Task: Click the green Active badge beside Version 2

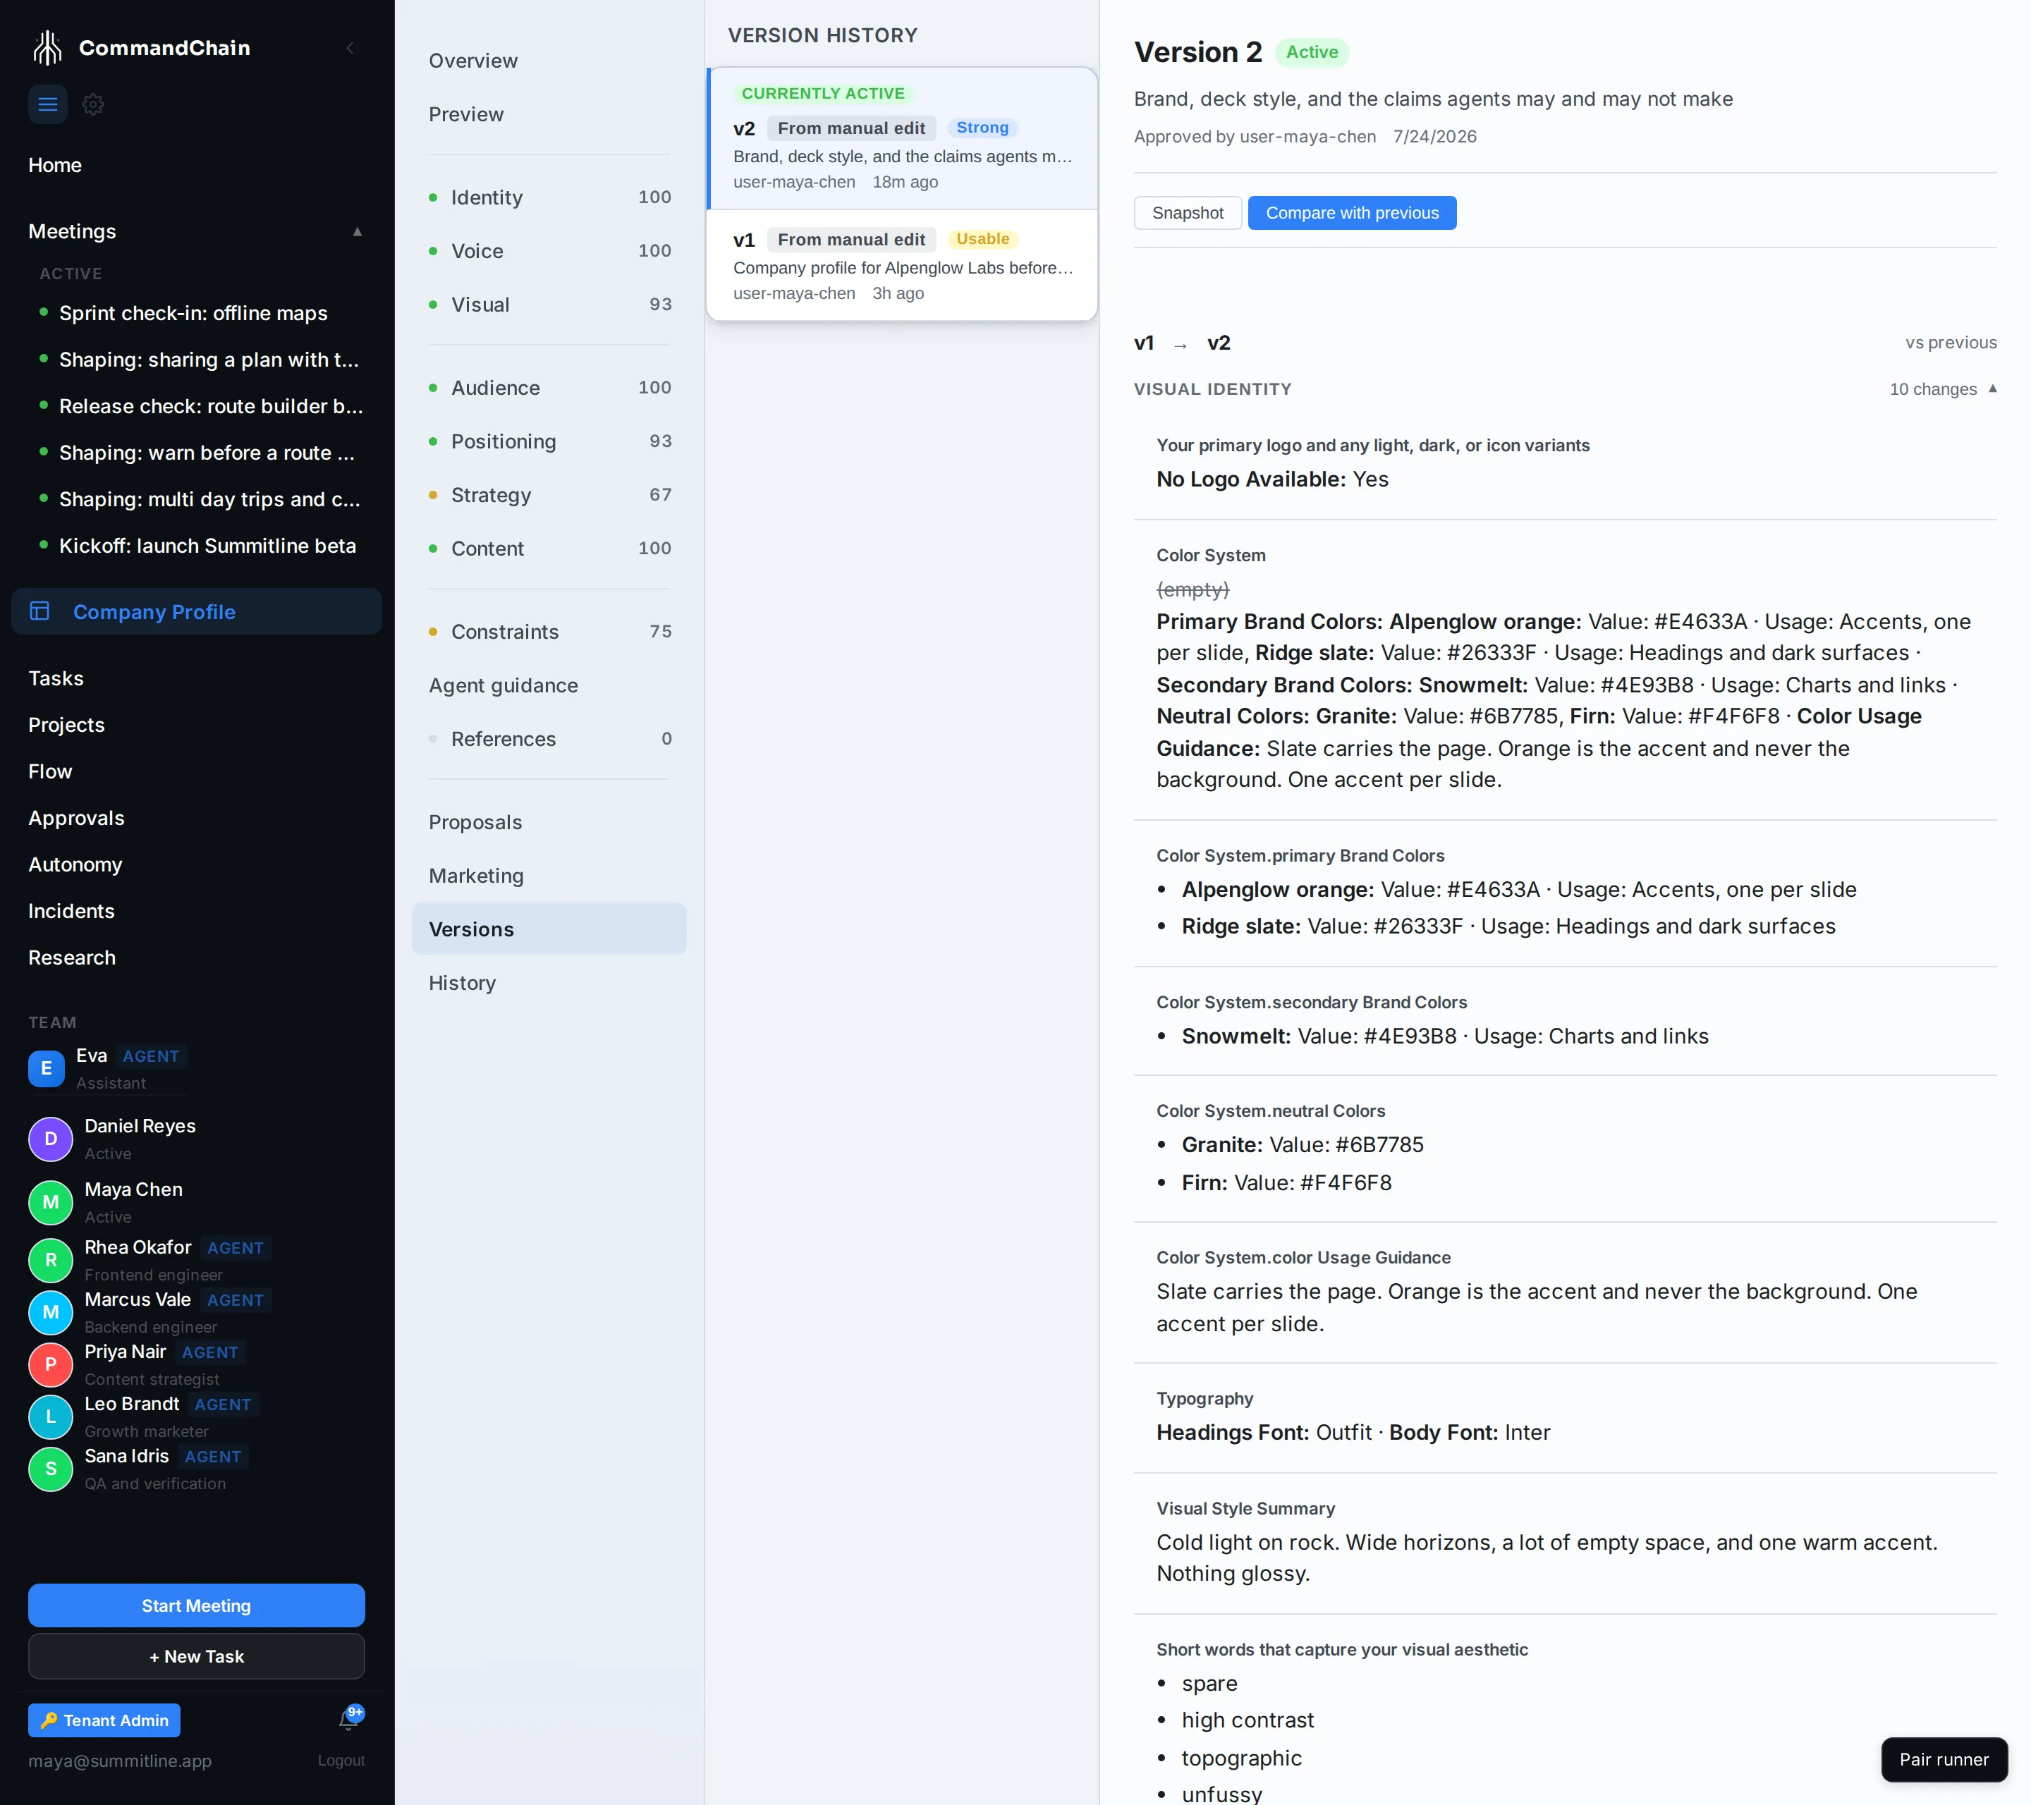Action: tap(1312, 51)
